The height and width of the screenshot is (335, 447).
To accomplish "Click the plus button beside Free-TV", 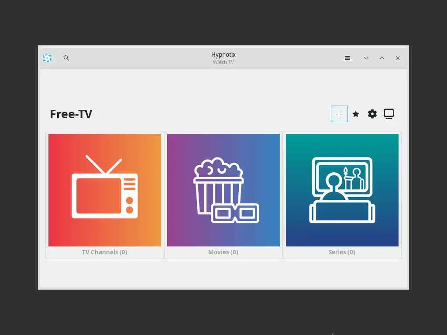I will pyautogui.click(x=339, y=114).
